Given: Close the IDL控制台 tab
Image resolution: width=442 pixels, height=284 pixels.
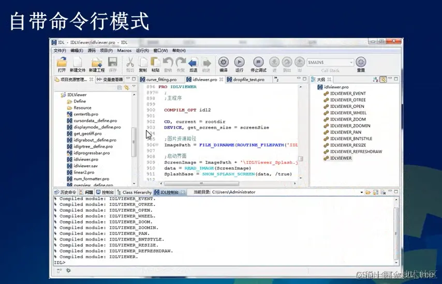Looking at the screenshot, I should click(x=183, y=192).
